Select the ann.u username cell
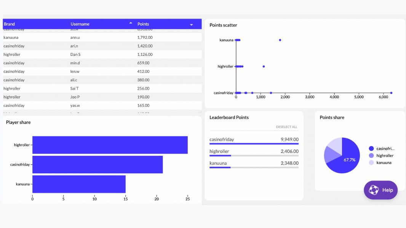This screenshot has width=406, height=228. pyautogui.click(x=75, y=38)
